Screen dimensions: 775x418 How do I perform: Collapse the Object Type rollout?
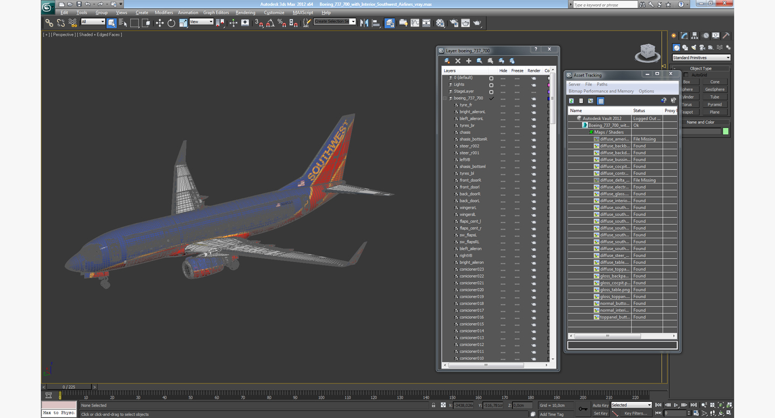pos(700,68)
